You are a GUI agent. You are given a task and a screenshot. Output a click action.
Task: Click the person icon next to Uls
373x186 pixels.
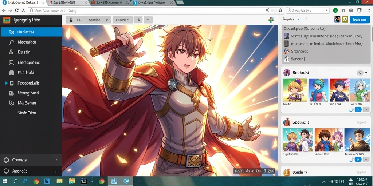71,20
